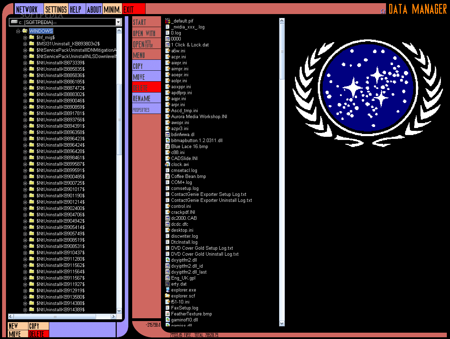Select file ContactGenie Exporter Setup Log.txt

(x=208, y=194)
